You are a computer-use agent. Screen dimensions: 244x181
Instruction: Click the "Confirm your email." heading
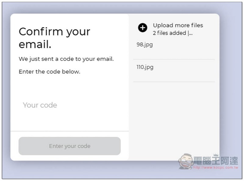[55, 38]
